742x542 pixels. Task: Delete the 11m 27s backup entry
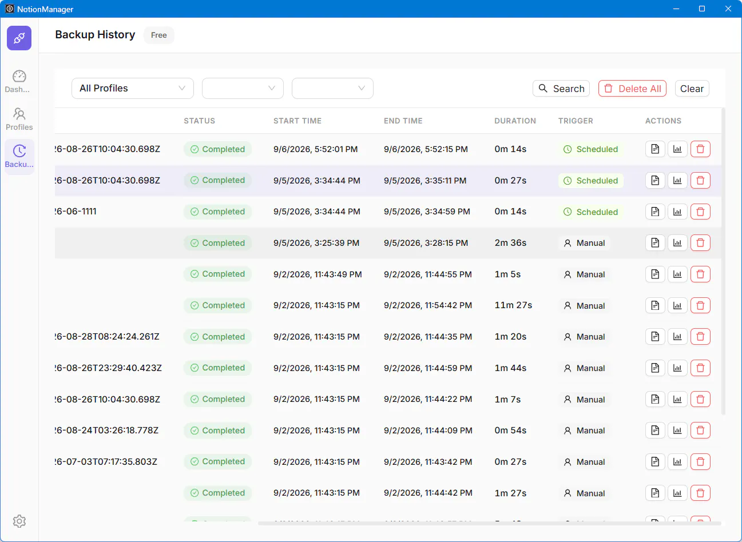[x=700, y=305]
